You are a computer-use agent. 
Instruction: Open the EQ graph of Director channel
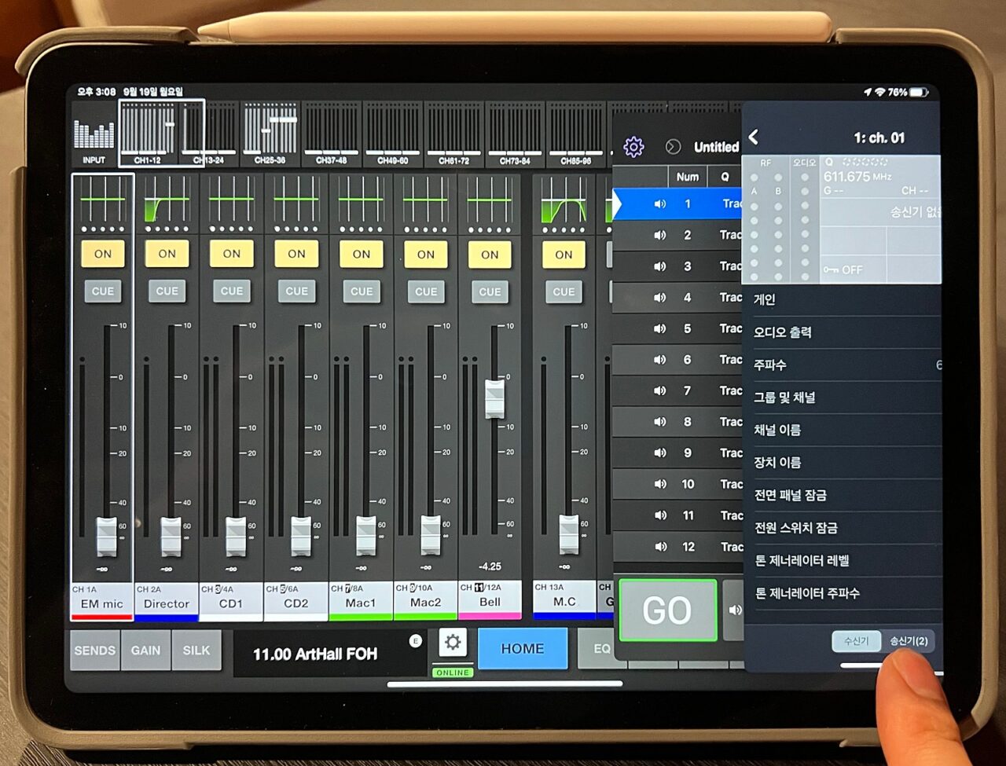[x=167, y=200]
